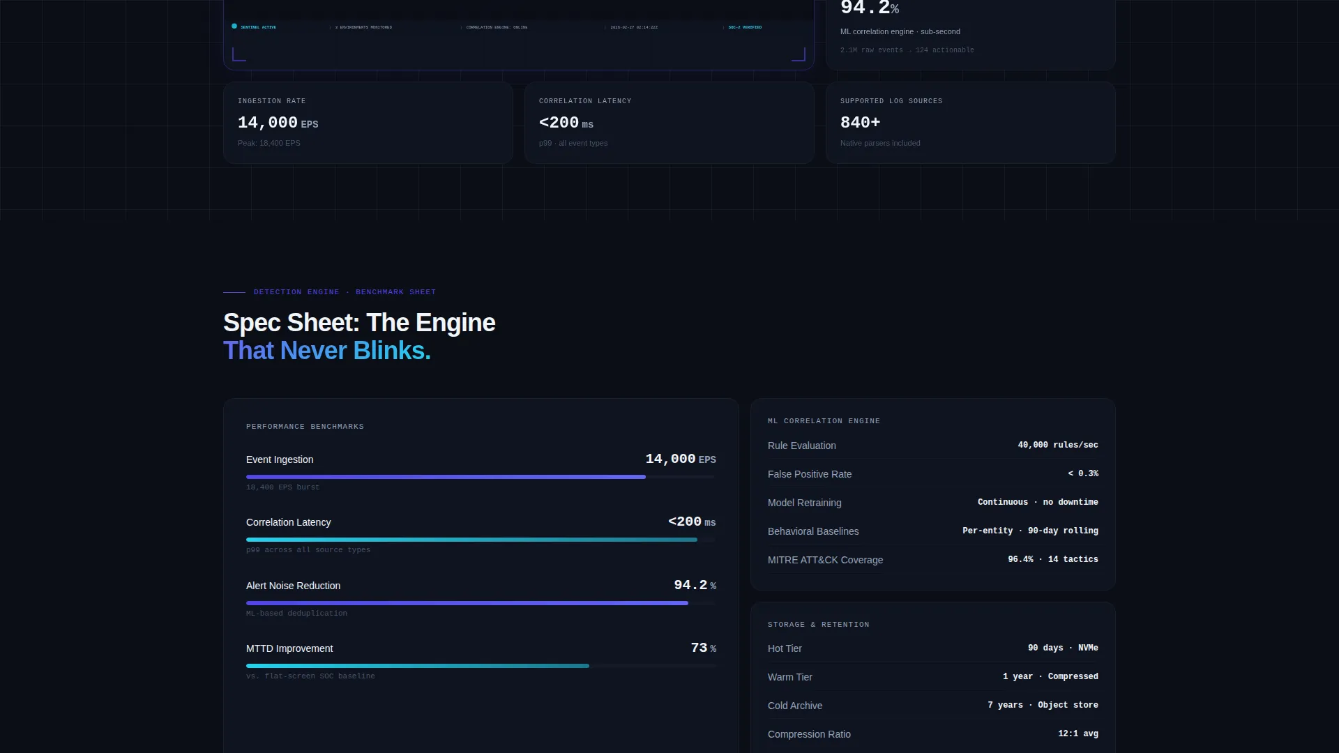Select the Correlation Latency stat card heading
This screenshot has width=1339, height=753.
tap(585, 101)
